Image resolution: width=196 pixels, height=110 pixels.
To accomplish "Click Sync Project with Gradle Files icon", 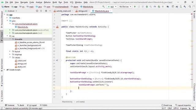I will (177, 7).
